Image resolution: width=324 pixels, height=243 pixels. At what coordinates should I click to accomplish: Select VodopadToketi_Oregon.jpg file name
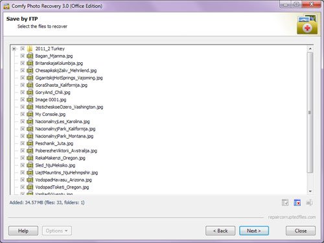coord(62,187)
